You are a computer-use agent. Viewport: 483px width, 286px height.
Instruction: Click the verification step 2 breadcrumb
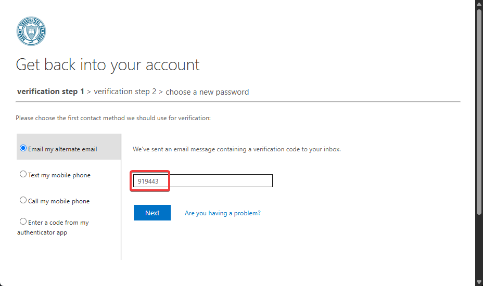point(125,92)
